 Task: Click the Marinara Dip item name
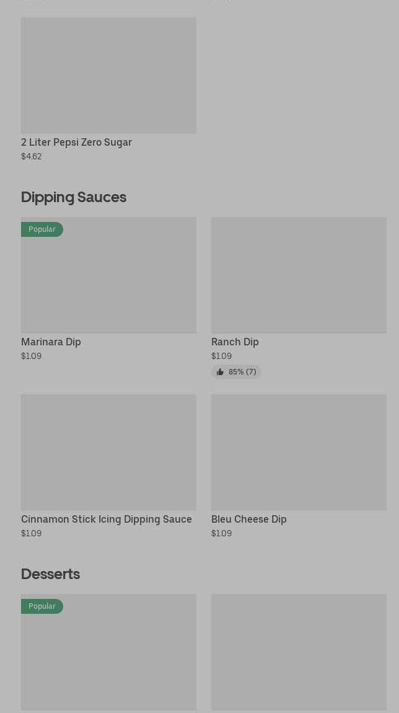pos(51,342)
